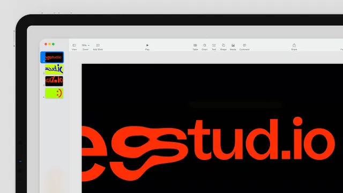Add a new slide
The width and height of the screenshot is (343, 193).
click(x=98, y=47)
